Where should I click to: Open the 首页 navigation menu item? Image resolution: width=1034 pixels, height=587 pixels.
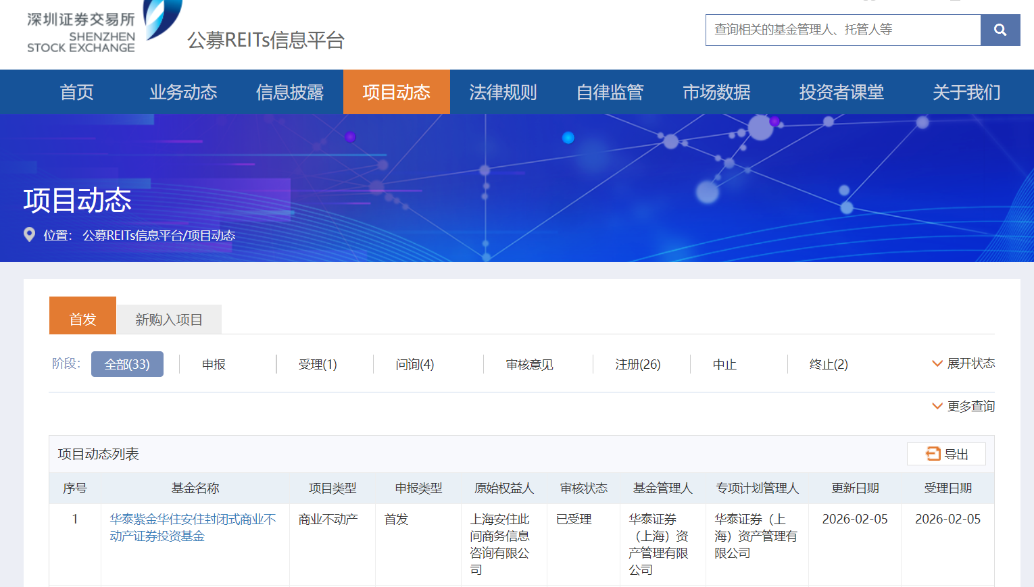76,92
